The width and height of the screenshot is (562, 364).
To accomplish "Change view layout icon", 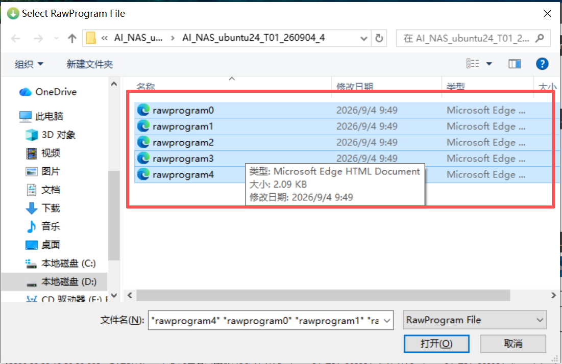I will [473, 64].
